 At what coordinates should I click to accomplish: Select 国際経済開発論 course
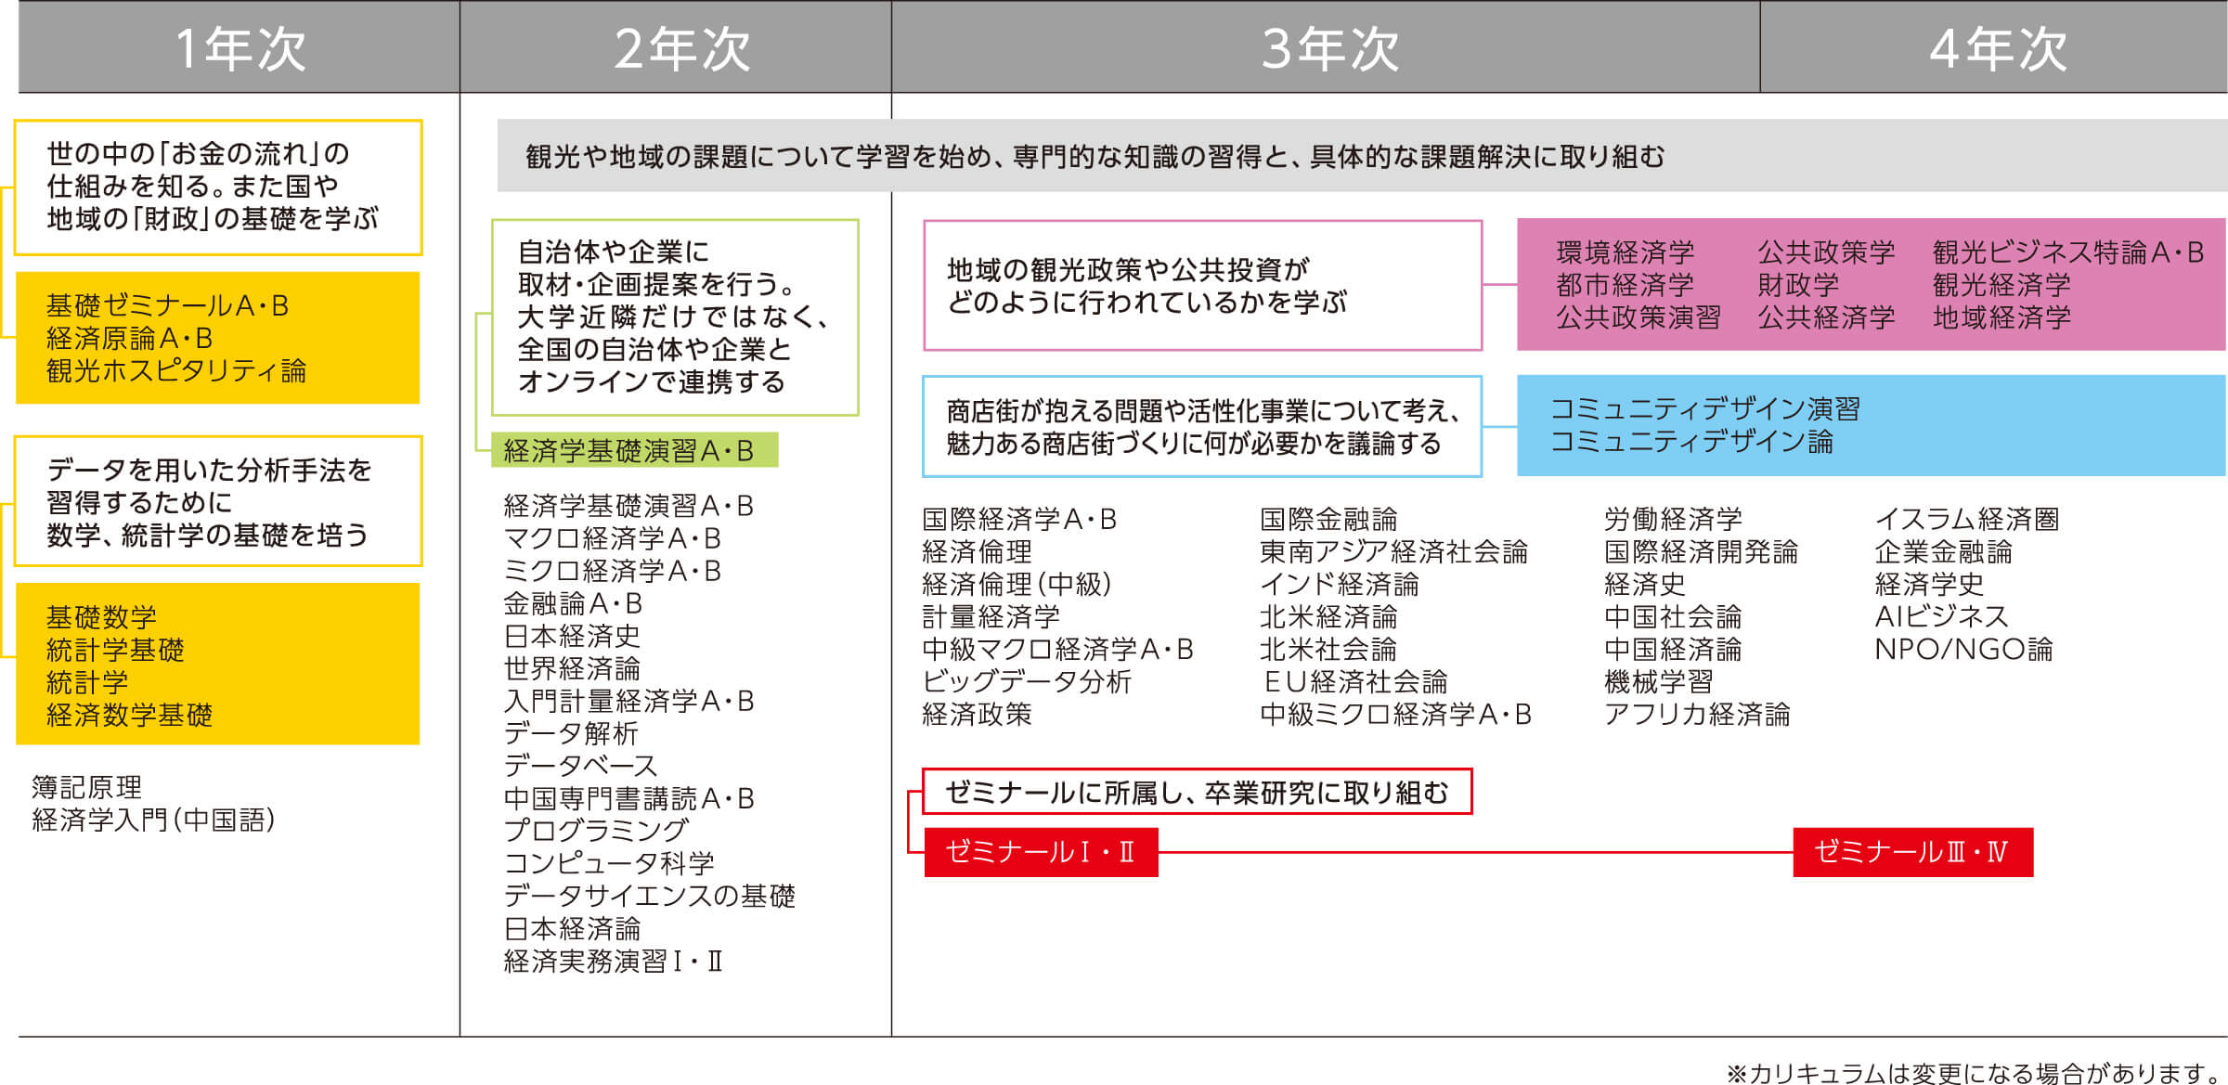tap(1701, 551)
